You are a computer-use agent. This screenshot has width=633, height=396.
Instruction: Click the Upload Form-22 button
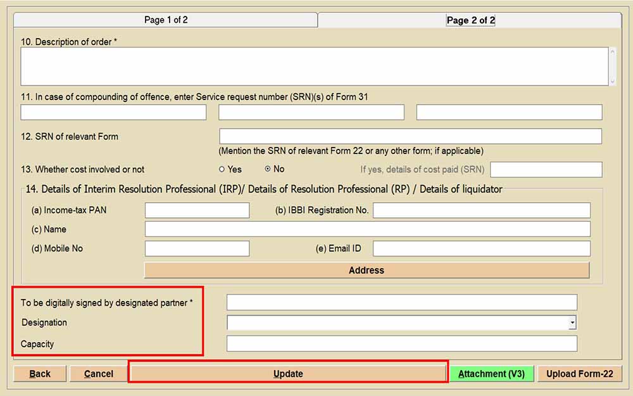[x=579, y=374]
